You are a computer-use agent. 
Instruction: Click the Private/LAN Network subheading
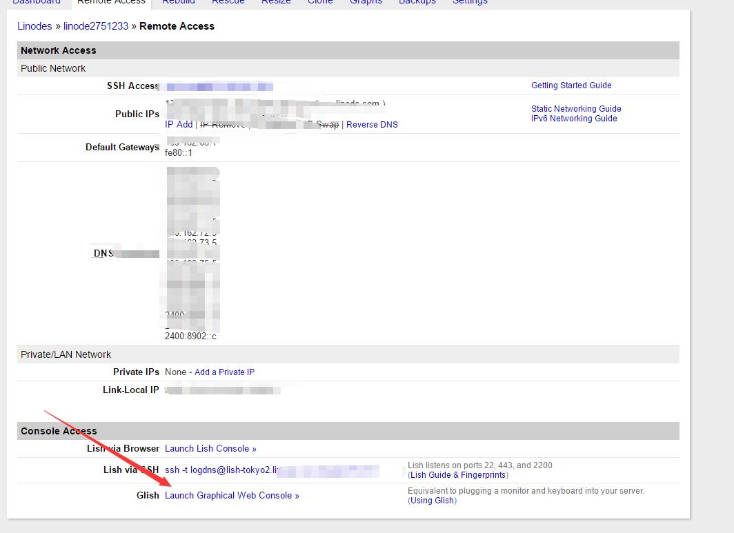click(348, 354)
